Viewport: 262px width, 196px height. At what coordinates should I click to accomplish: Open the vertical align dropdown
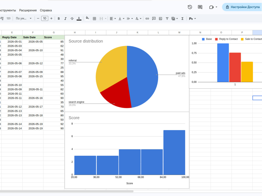click(x=121, y=19)
